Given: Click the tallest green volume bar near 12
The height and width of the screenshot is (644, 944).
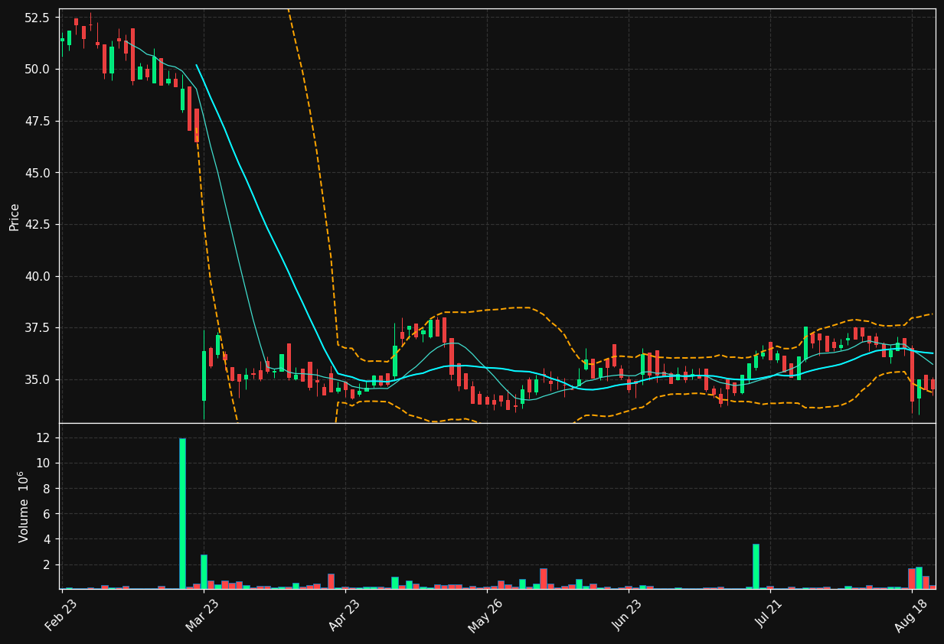Looking at the screenshot, I should pos(182,513).
